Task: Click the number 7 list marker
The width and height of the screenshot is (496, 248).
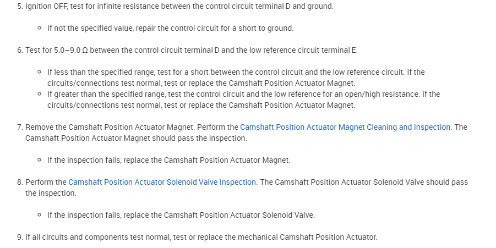Action: [x=19, y=127]
